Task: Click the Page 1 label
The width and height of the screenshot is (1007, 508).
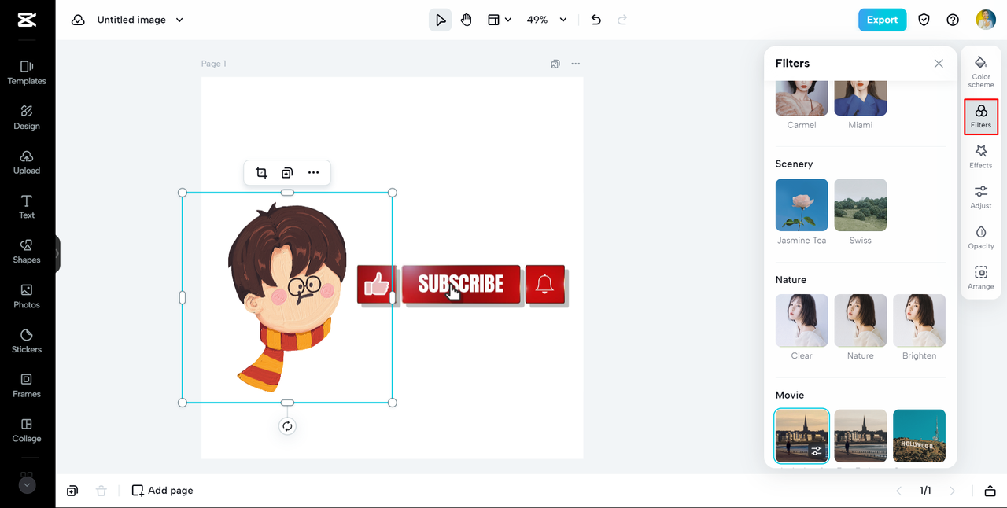Action: click(x=213, y=64)
